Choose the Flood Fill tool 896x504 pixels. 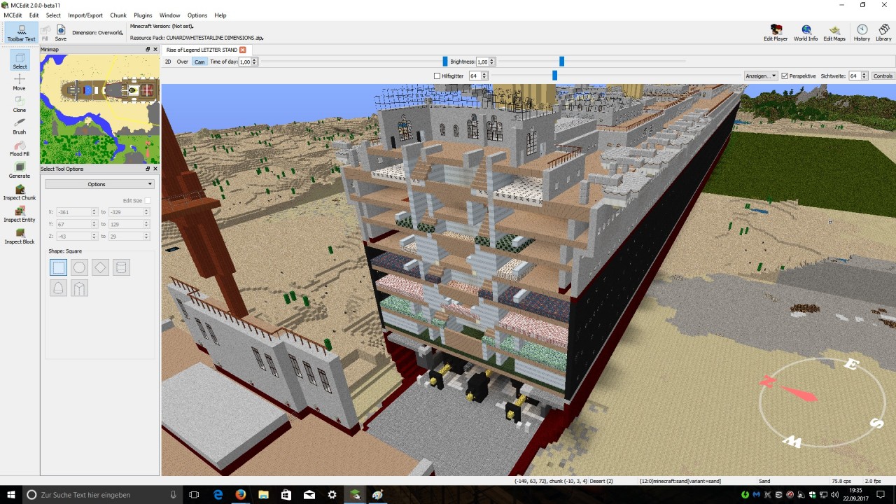(19, 148)
